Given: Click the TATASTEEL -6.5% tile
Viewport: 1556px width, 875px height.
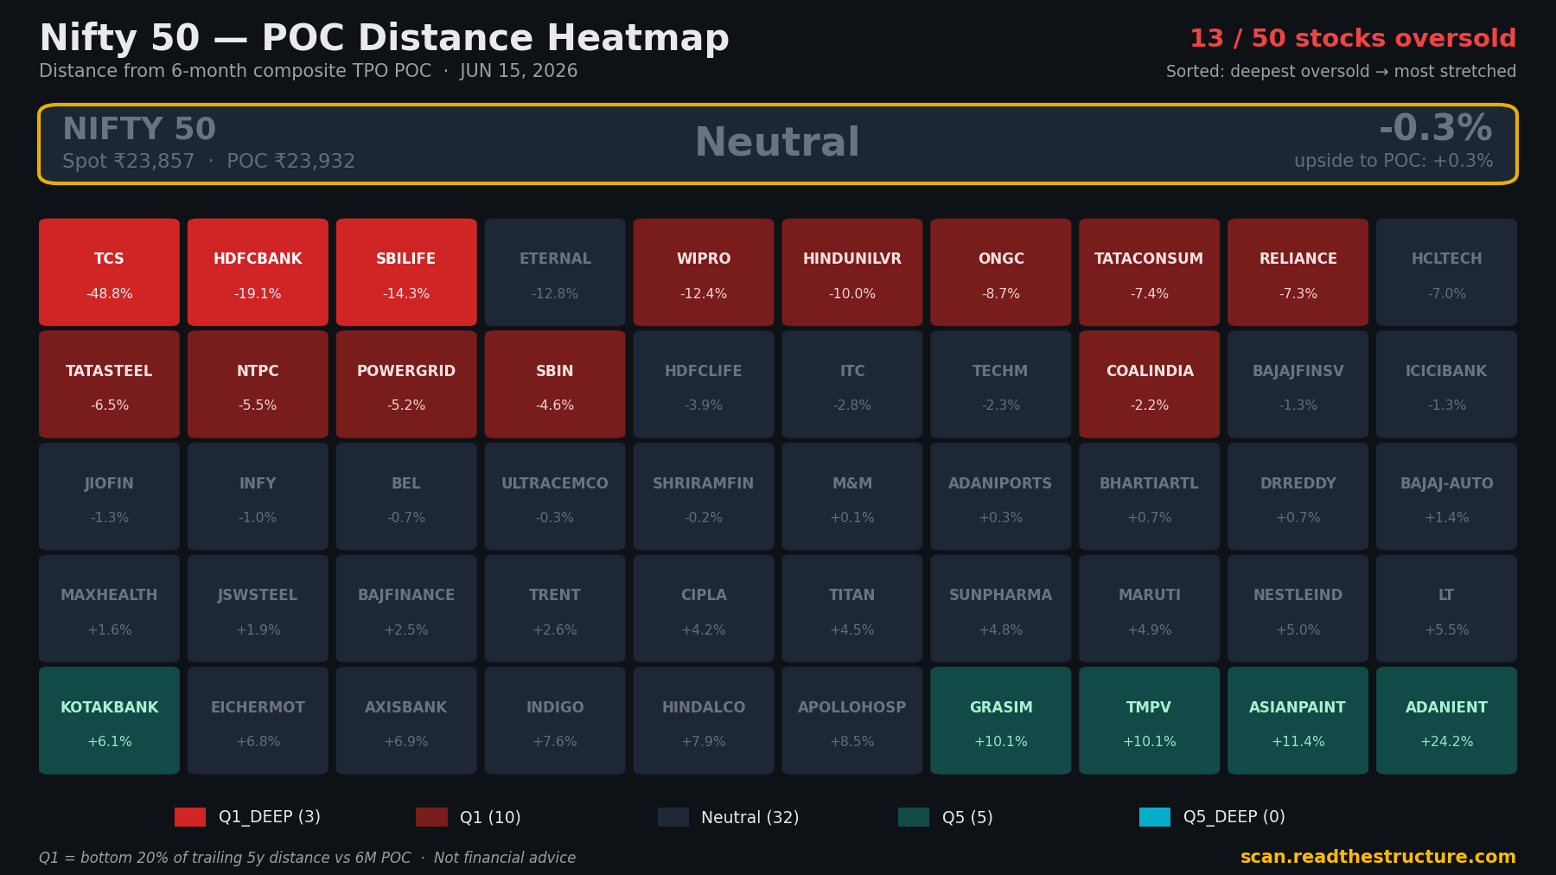Looking at the screenshot, I should point(109,385).
